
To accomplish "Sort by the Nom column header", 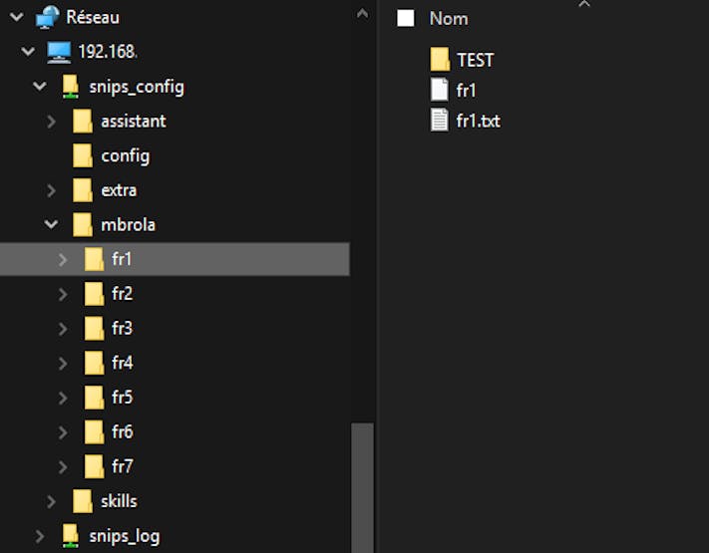I will pos(449,19).
